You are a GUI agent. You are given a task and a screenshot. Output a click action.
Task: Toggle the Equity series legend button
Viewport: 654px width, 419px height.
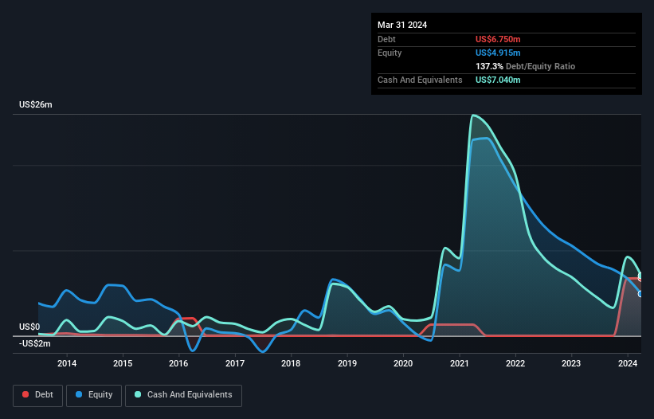click(94, 395)
